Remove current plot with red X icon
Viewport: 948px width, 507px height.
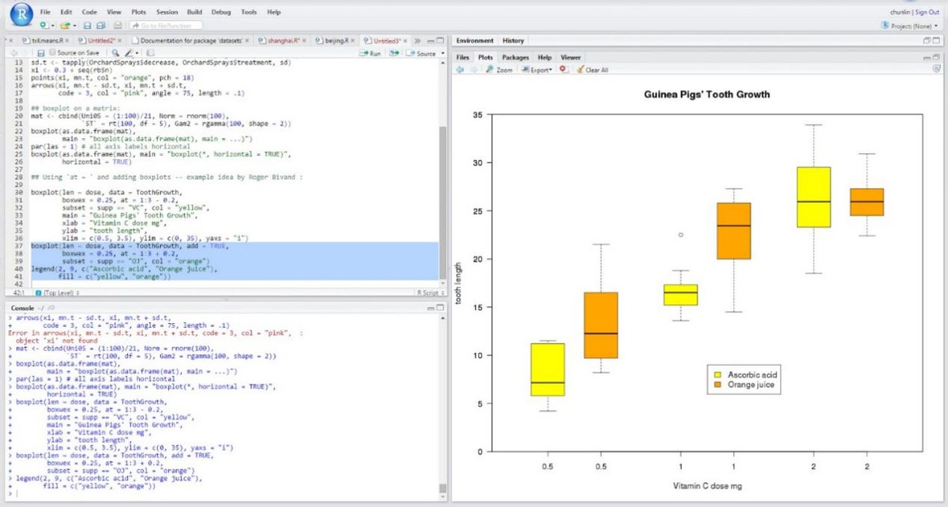[563, 69]
